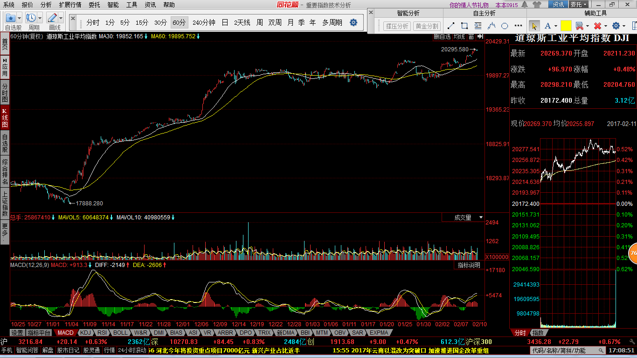Image resolution: width=637 pixels, height=358 pixels.
Task: Select the straight line drawing tool
Action: tap(451, 26)
